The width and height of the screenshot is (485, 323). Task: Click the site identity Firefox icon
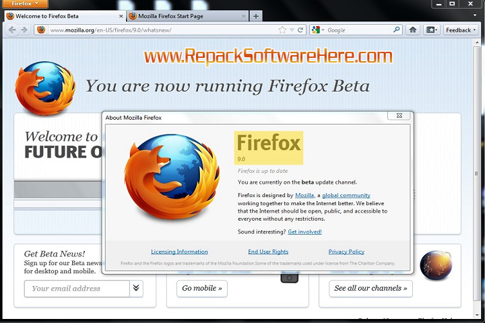tap(41, 30)
